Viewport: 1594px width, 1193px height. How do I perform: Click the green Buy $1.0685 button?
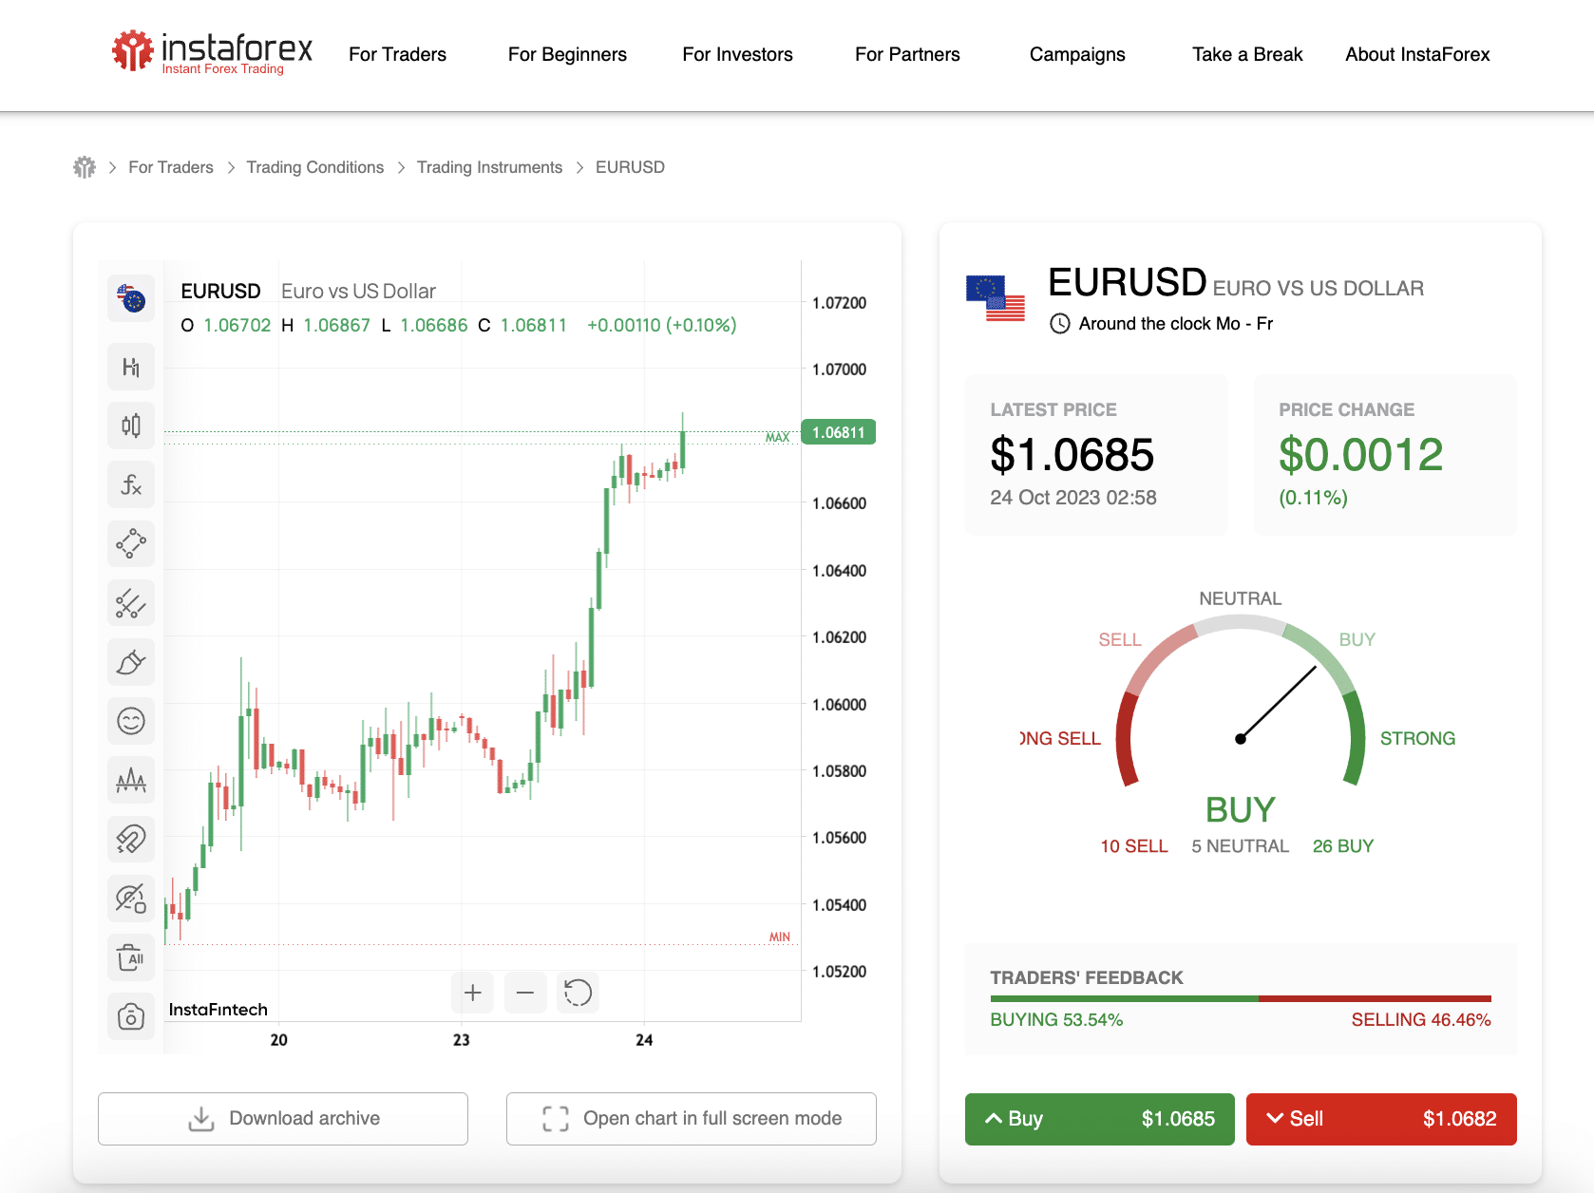(x=1100, y=1119)
